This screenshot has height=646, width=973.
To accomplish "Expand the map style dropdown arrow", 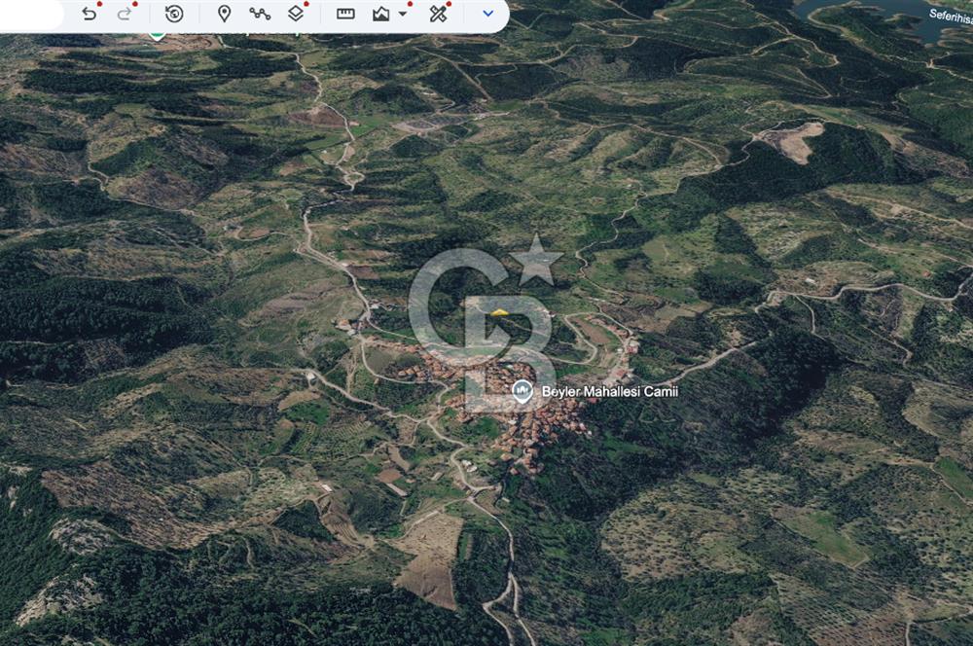I will tap(403, 14).
